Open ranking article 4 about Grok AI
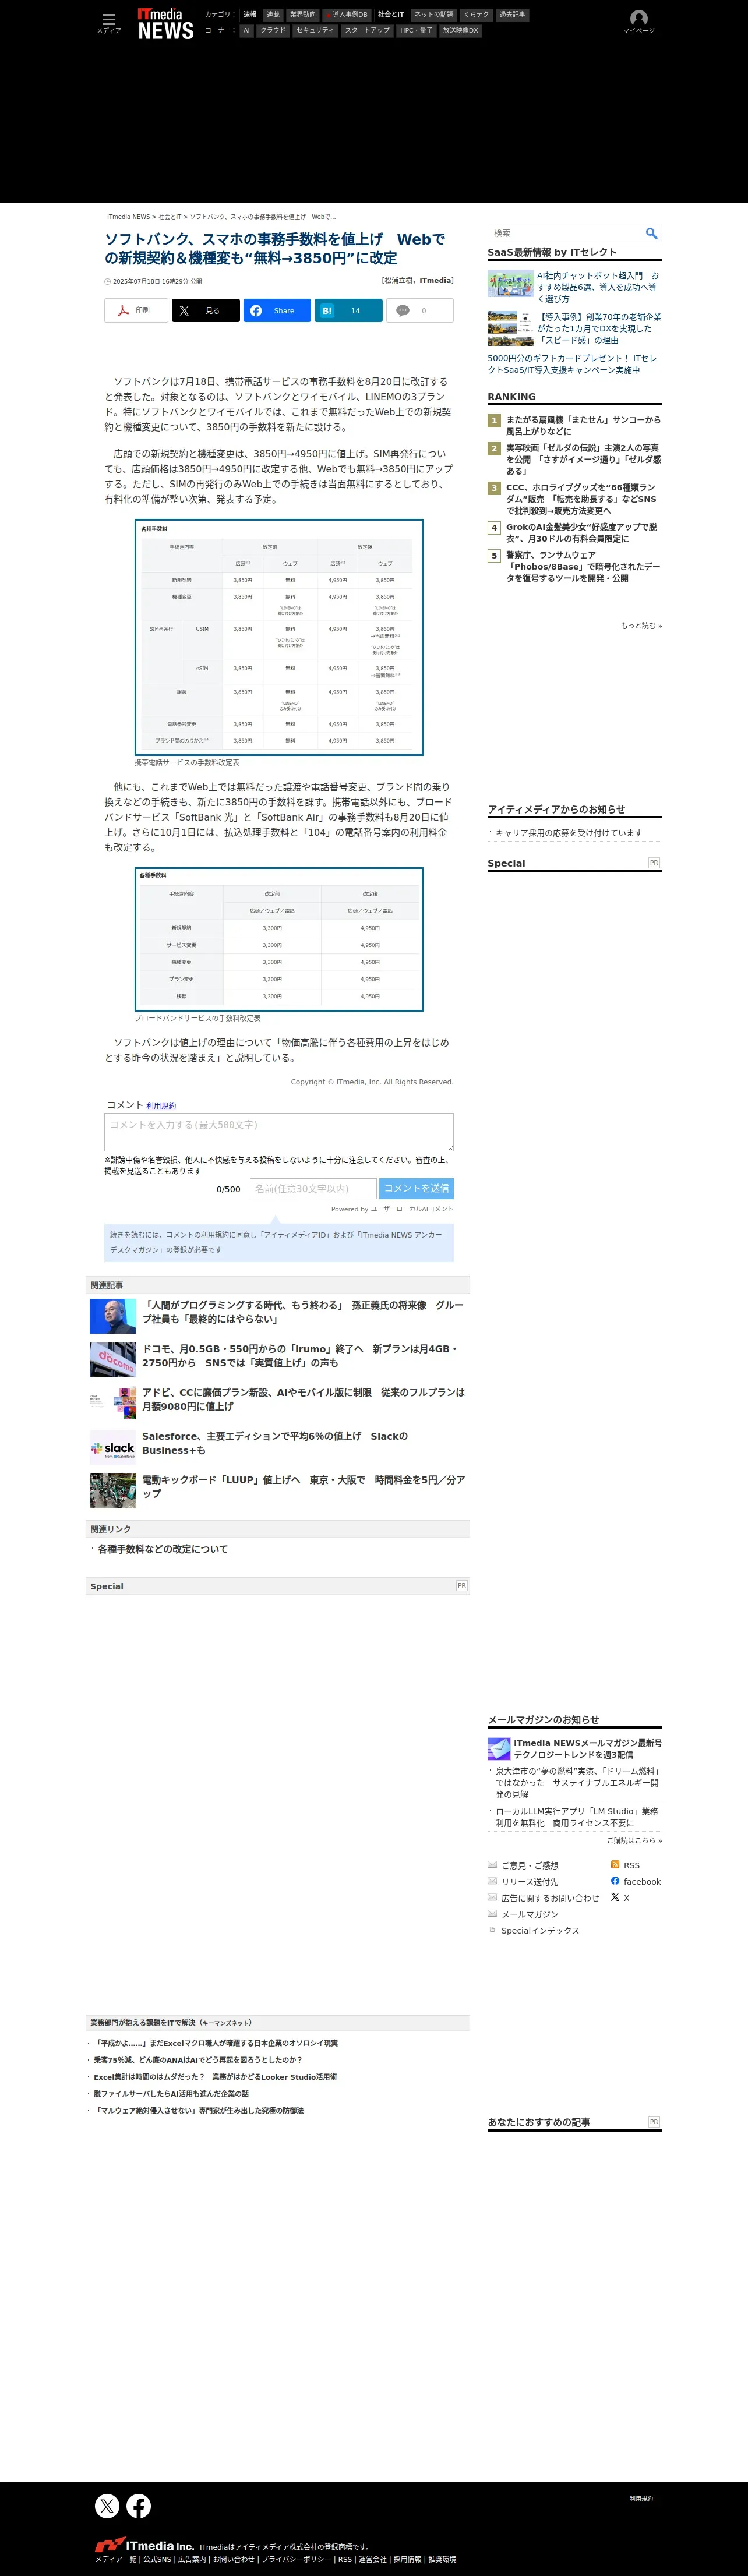 tap(583, 533)
